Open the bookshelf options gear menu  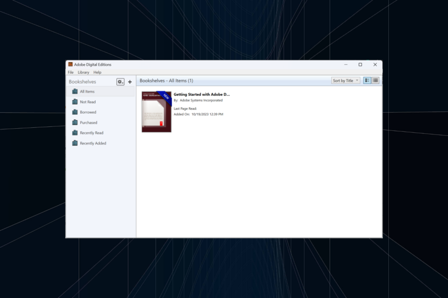(x=120, y=82)
